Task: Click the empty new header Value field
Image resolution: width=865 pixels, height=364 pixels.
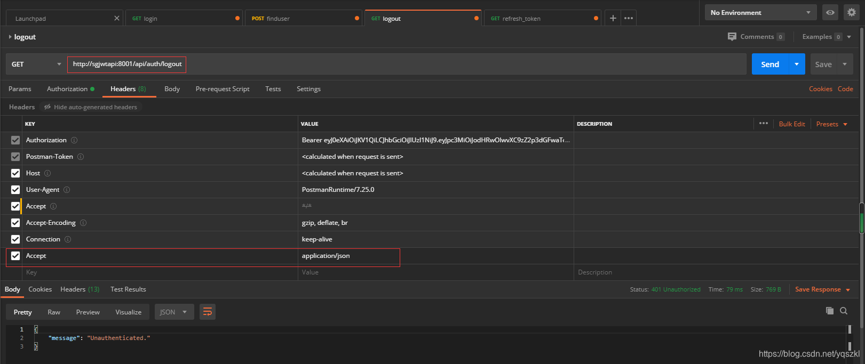Action: click(x=436, y=272)
